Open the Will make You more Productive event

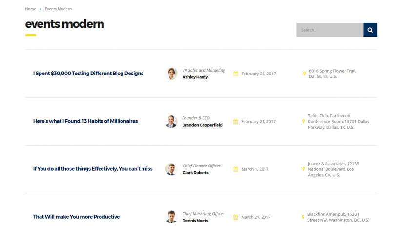click(76, 217)
